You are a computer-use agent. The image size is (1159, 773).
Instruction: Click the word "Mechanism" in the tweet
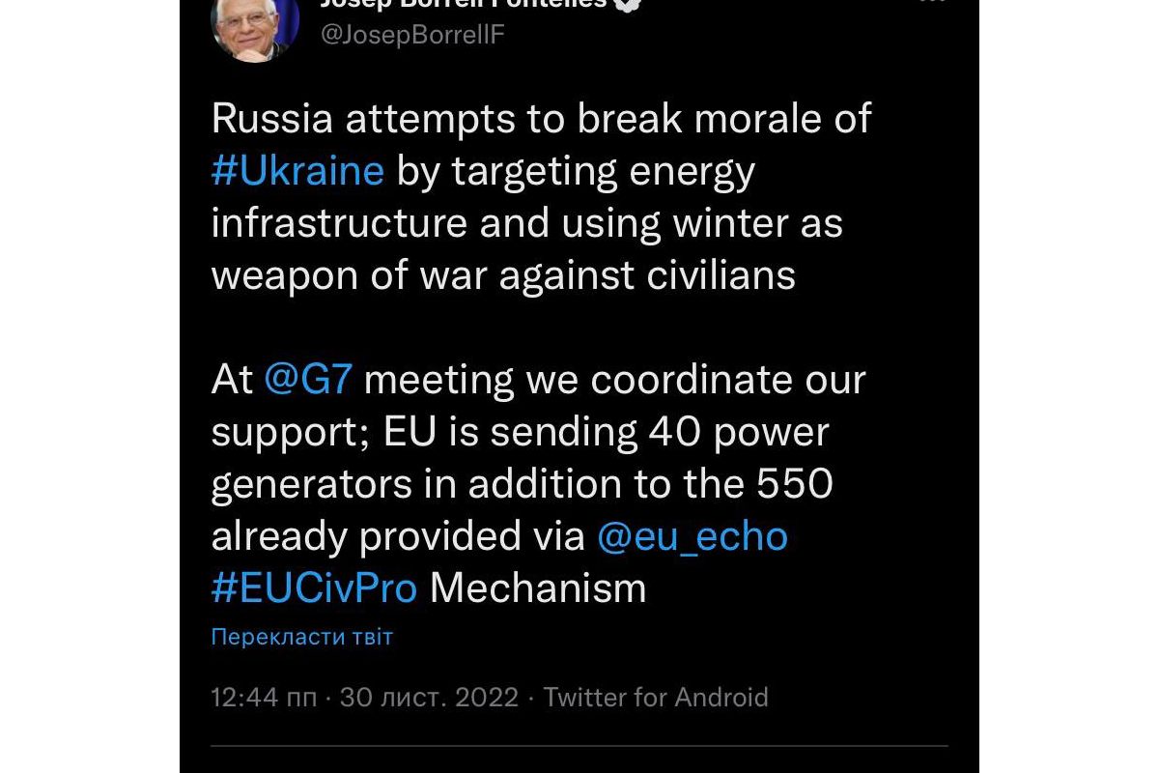coord(537,588)
